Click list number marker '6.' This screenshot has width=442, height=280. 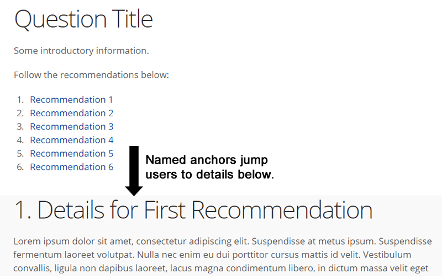click(20, 167)
